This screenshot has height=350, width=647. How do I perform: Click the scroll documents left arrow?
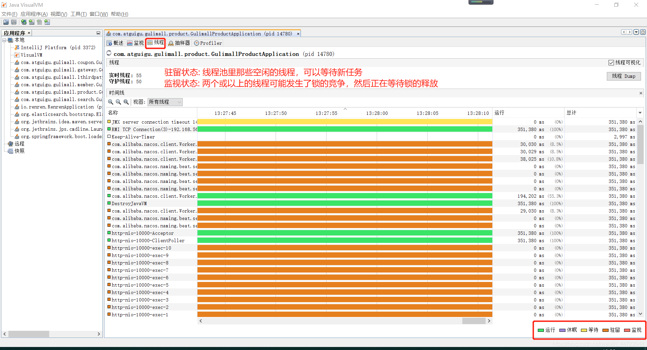coord(624,32)
